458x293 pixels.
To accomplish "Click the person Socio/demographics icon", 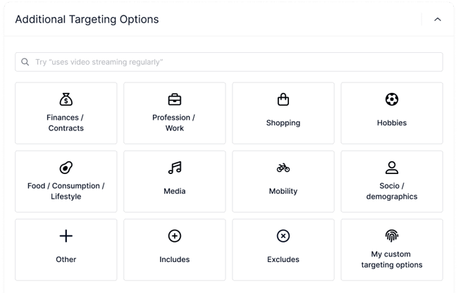I will (392, 168).
